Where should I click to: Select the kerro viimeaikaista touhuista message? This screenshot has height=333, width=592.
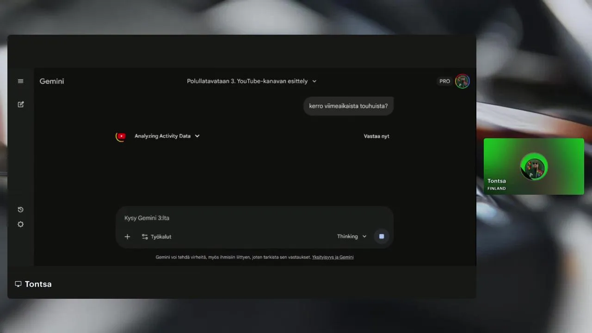[348, 106]
